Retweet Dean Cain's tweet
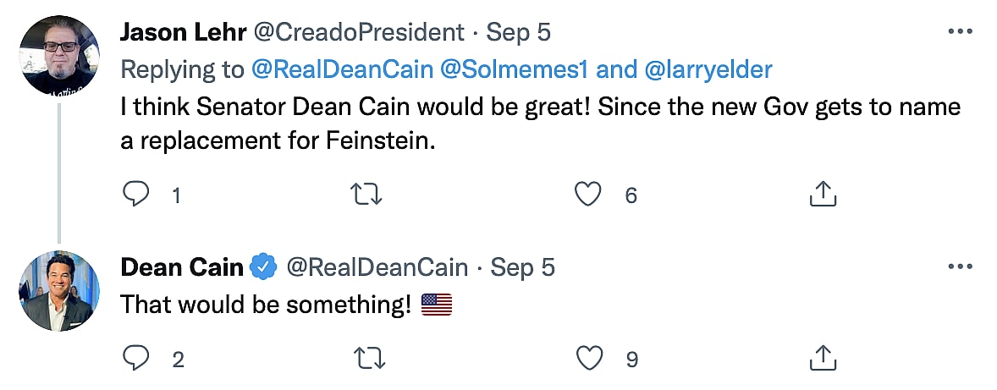 tap(368, 359)
